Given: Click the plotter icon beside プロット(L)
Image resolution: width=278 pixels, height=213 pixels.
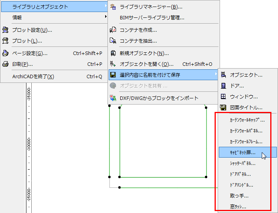Looking at the screenshot, I should coord(5,41).
